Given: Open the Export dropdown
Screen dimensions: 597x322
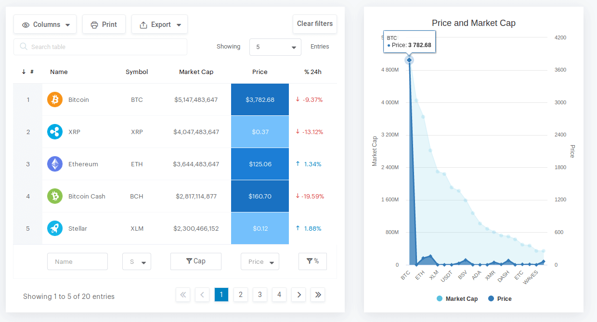Looking at the screenshot, I should point(159,24).
